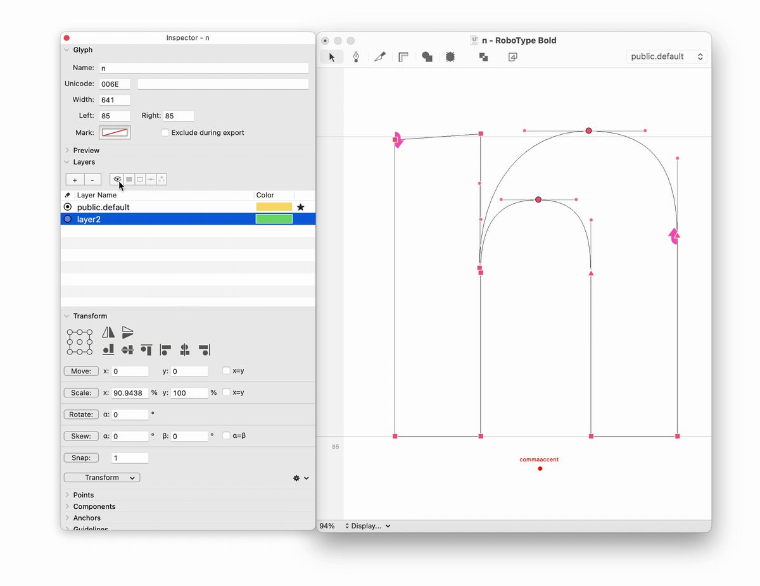Screen dimensions: 760x586
Task: Select the public.default layer row
Action: 187,207
